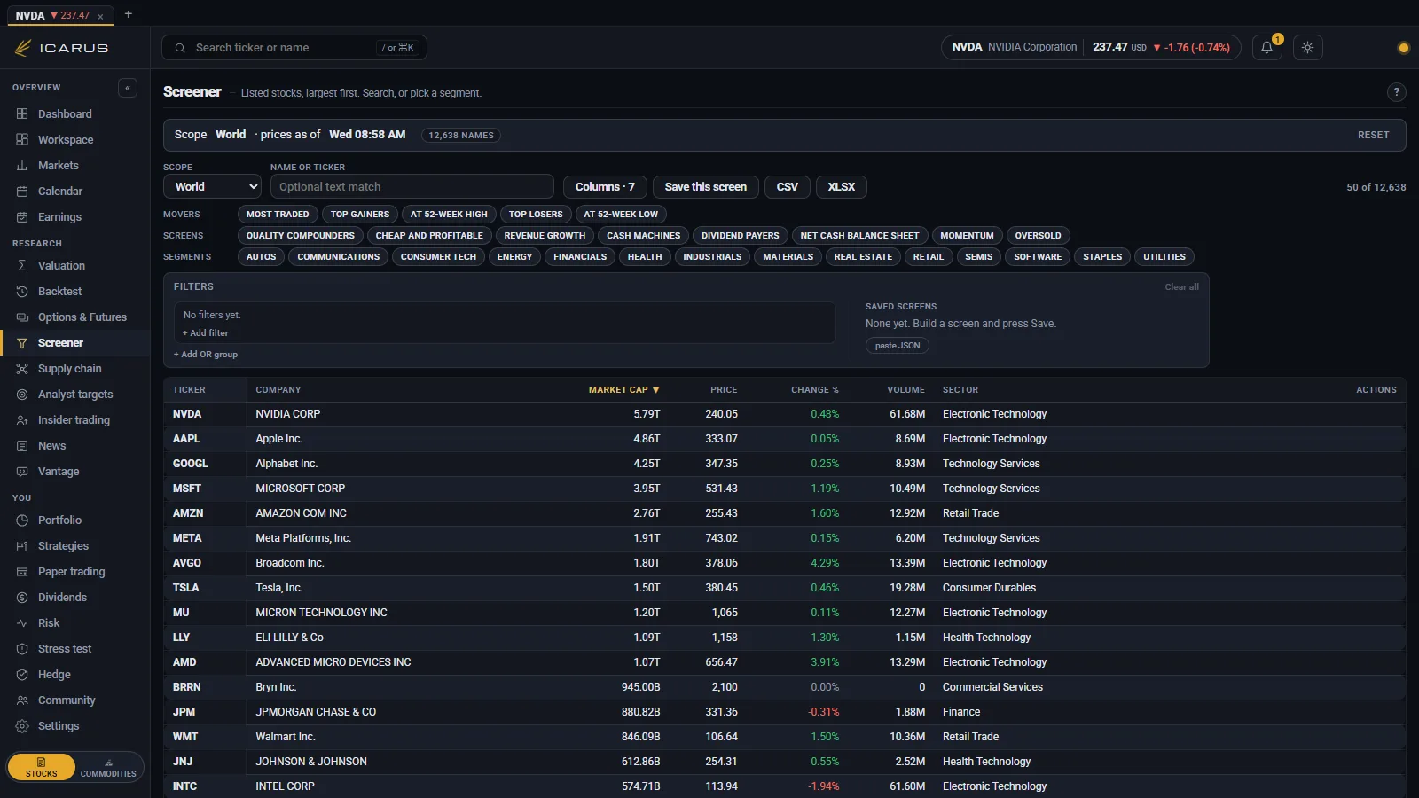
Task: Sort by the Change % column header
Action: [814, 389]
